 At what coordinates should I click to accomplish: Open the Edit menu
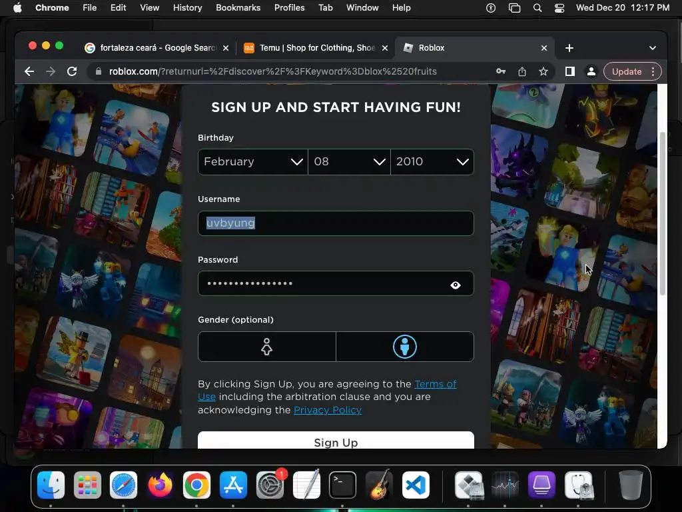coord(118,8)
